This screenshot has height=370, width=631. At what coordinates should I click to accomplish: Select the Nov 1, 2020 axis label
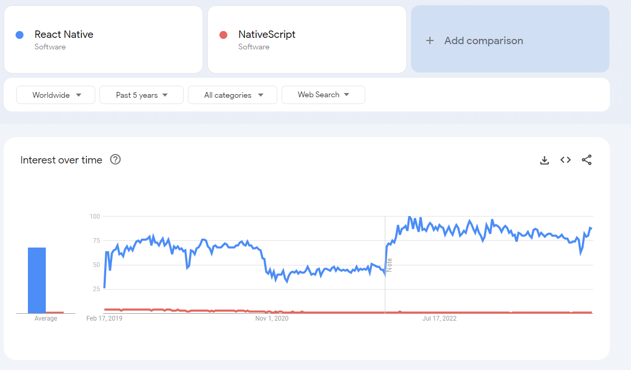pyautogui.click(x=272, y=318)
